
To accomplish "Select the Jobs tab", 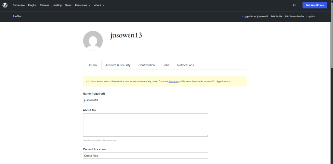I will [166, 65].
